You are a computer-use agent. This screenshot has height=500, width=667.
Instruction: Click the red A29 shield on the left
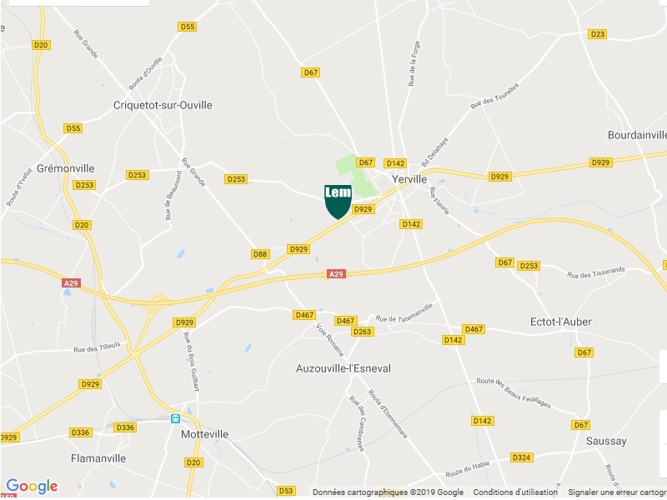tap(71, 283)
